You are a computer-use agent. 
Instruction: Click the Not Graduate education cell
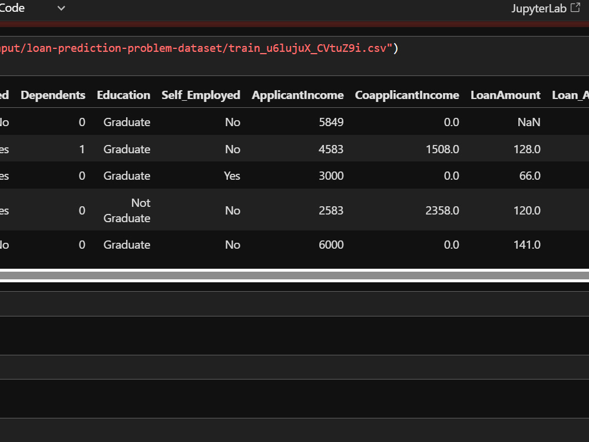click(127, 210)
